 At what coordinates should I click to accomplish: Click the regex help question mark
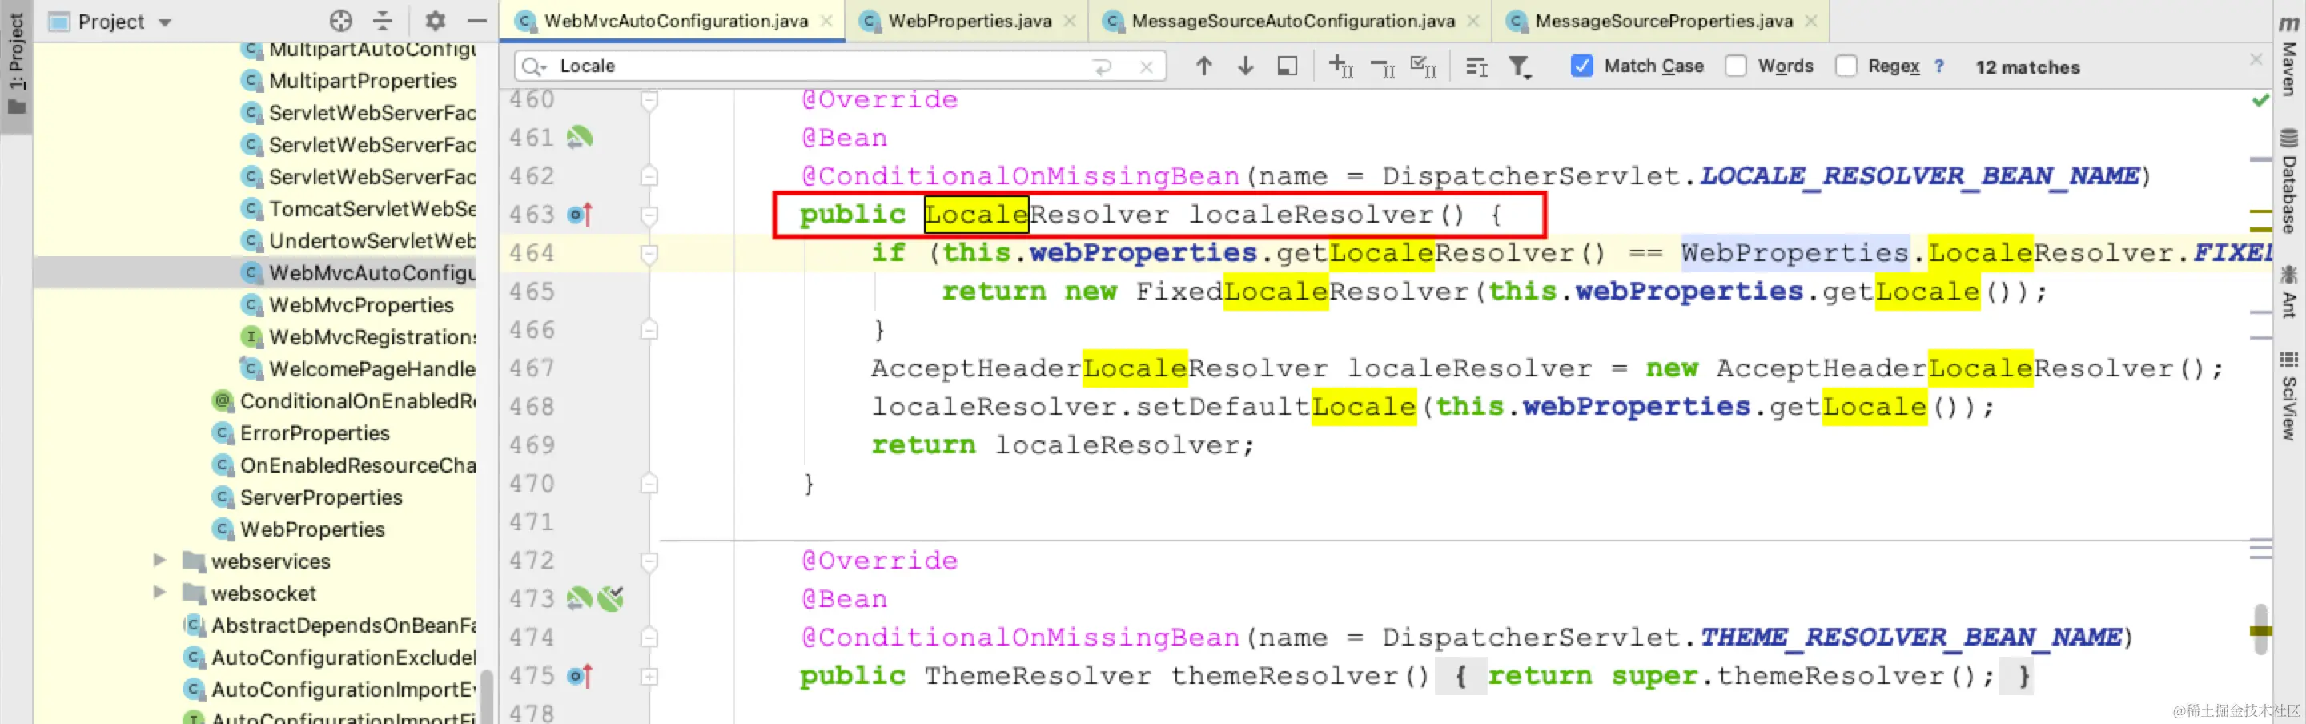[x=1939, y=66]
